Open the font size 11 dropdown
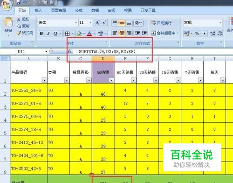The height and width of the screenshot is (183, 233). click(x=90, y=23)
